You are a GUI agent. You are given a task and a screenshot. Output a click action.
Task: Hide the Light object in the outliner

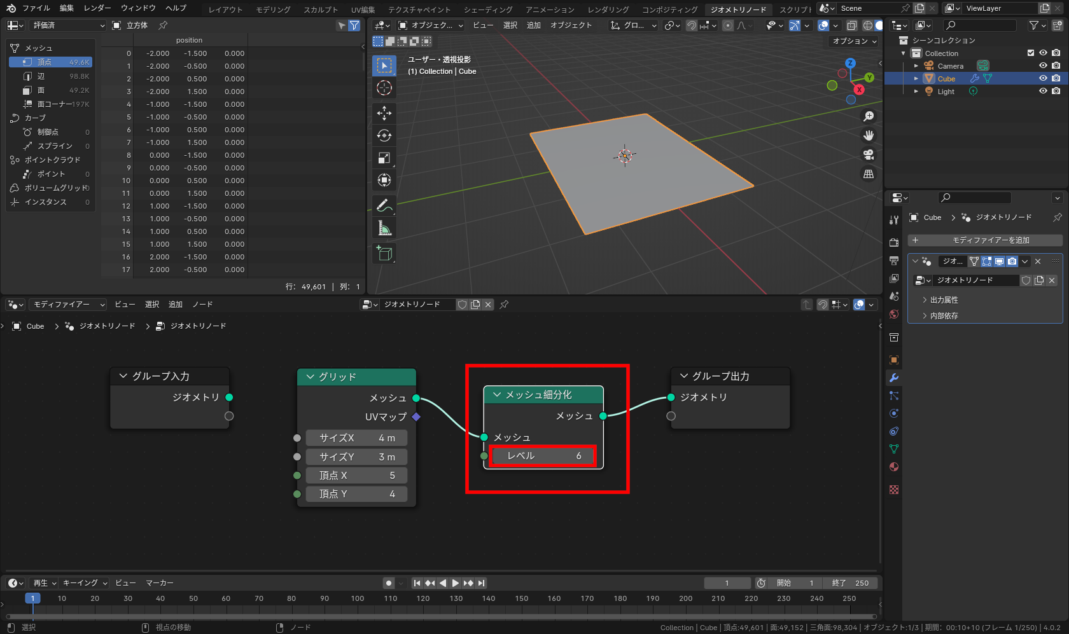[1042, 91]
